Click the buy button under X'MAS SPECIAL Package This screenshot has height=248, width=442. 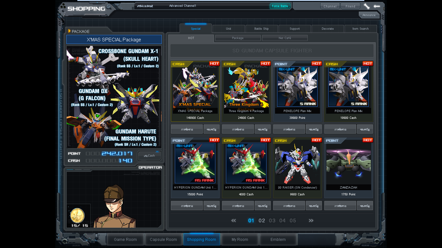187,129
